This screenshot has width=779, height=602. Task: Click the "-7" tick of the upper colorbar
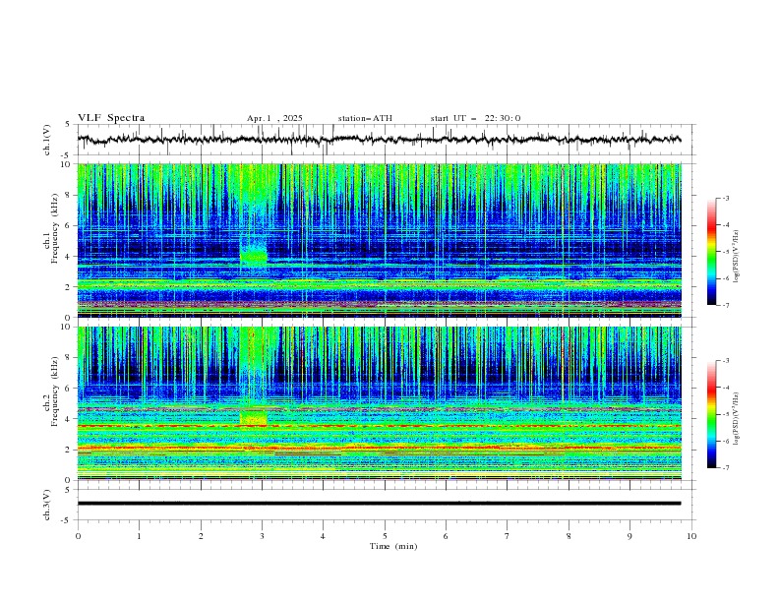(725, 305)
